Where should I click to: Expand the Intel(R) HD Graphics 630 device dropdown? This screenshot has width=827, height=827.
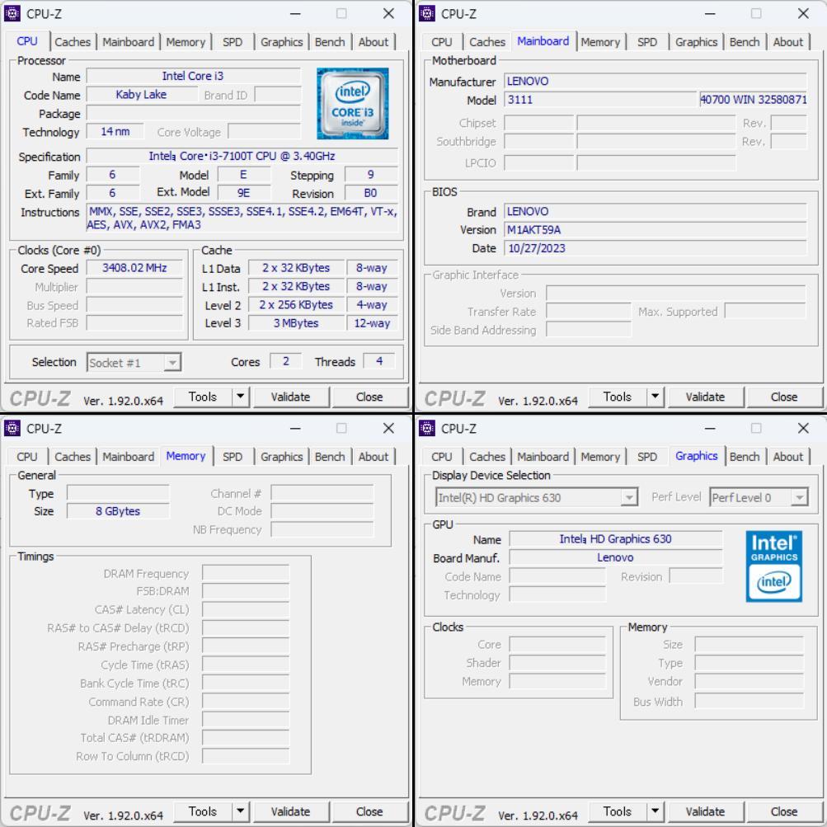630,497
